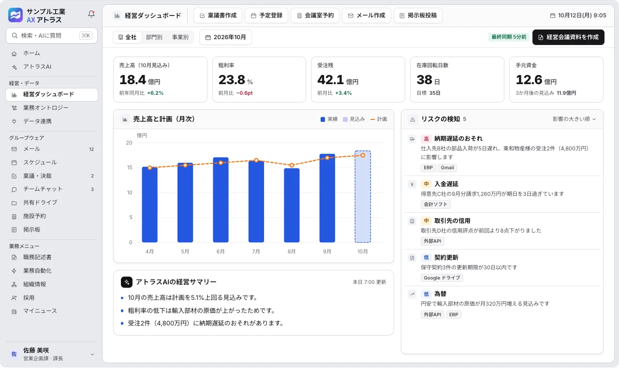Click the 掲示板投稿 button

pyautogui.click(x=418, y=15)
